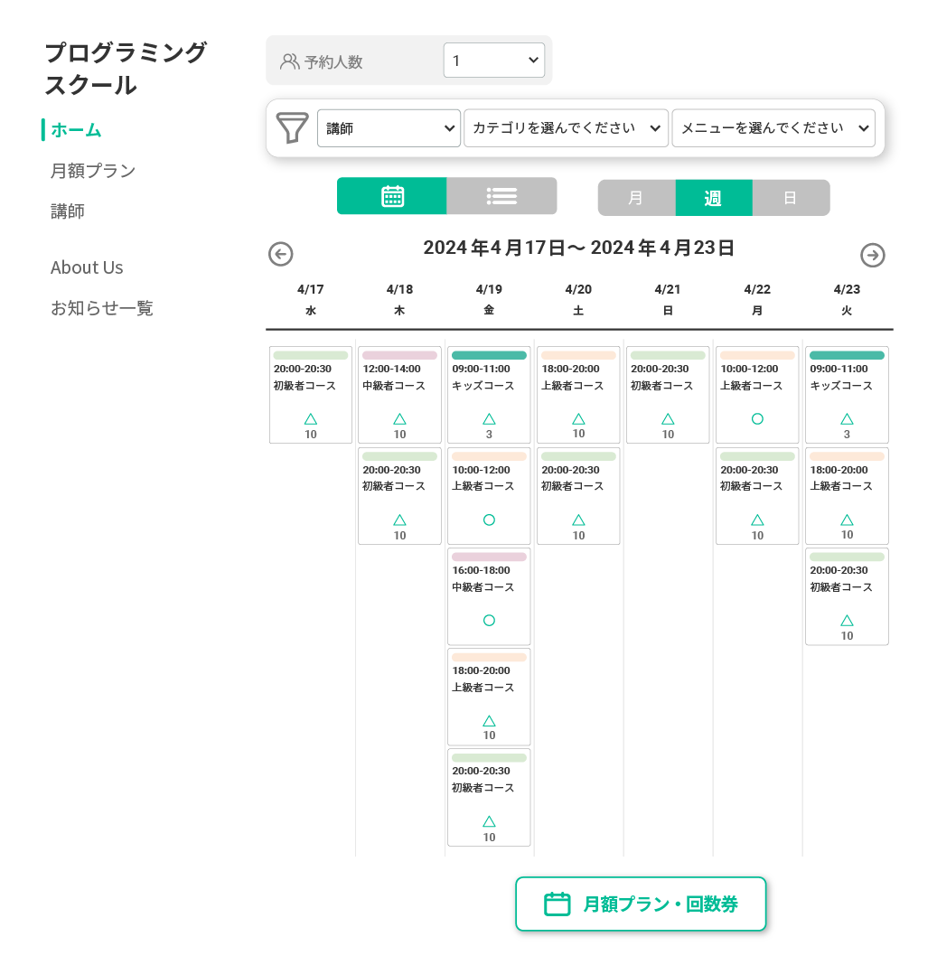Click triangle availability on 4/17 初級者コース slot
Image resolution: width=937 pixels, height=965 pixels.
tap(311, 419)
